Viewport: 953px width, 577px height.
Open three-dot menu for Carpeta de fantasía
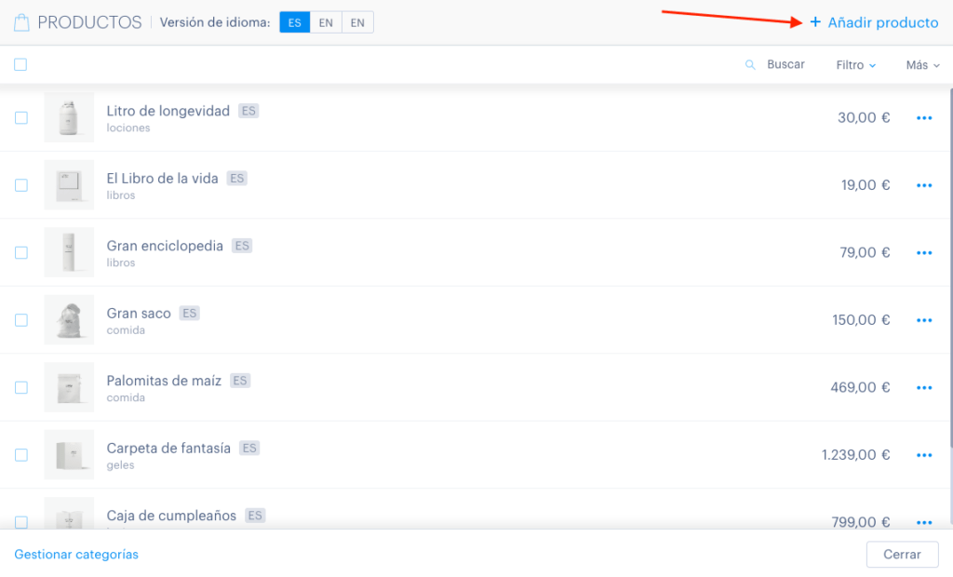tap(924, 455)
